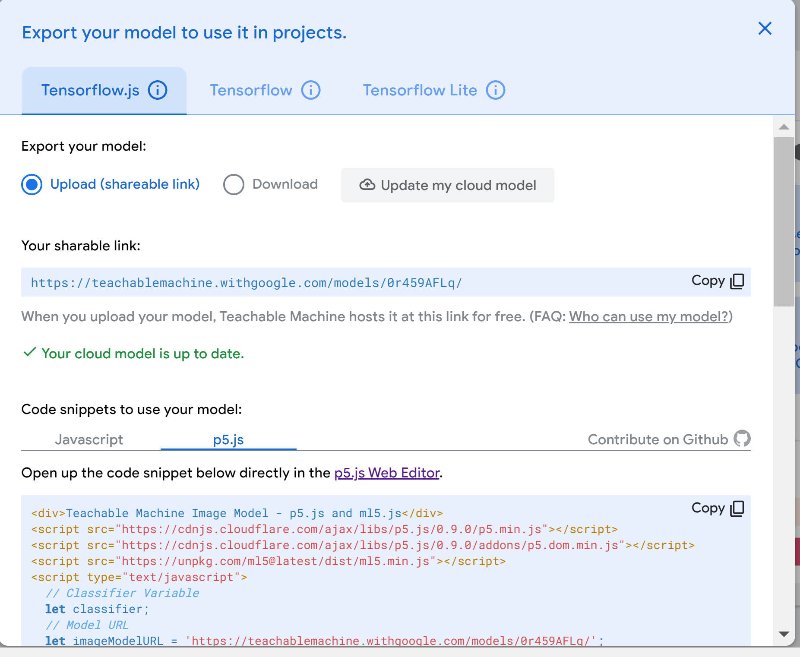The image size is (800, 657).
Task: Click the info icon beside Tensorflow Lite
Action: click(x=495, y=90)
